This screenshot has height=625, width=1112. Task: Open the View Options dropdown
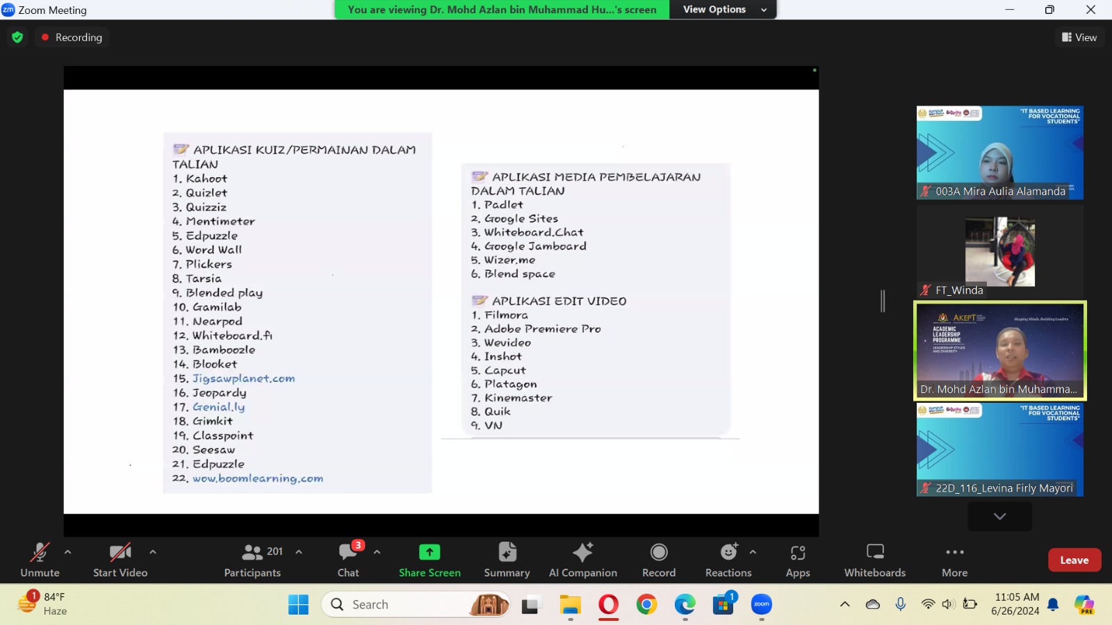pyautogui.click(x=723, y=10)
